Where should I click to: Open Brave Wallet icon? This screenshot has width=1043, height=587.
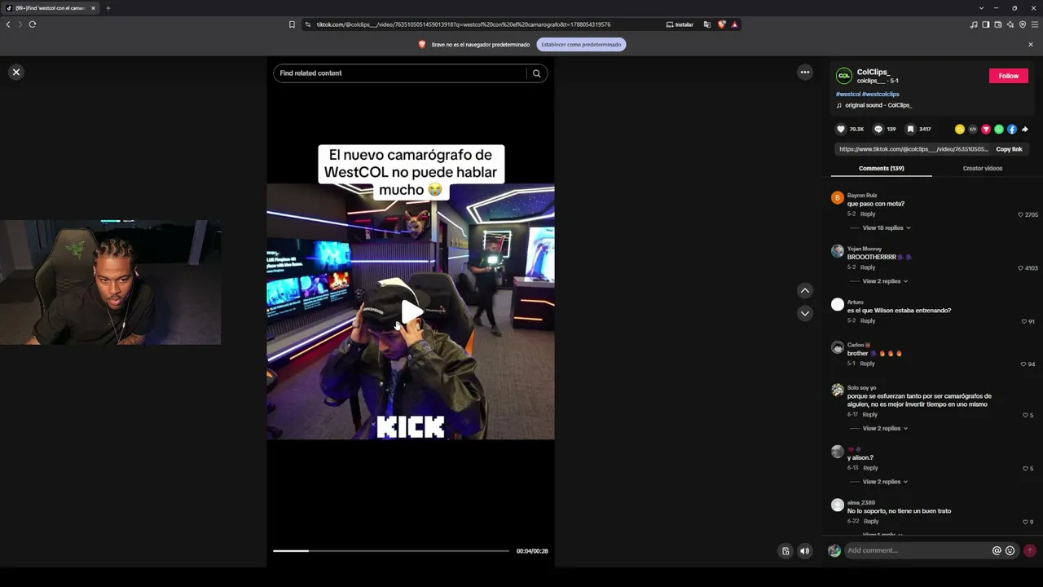[x=998, y=24]
